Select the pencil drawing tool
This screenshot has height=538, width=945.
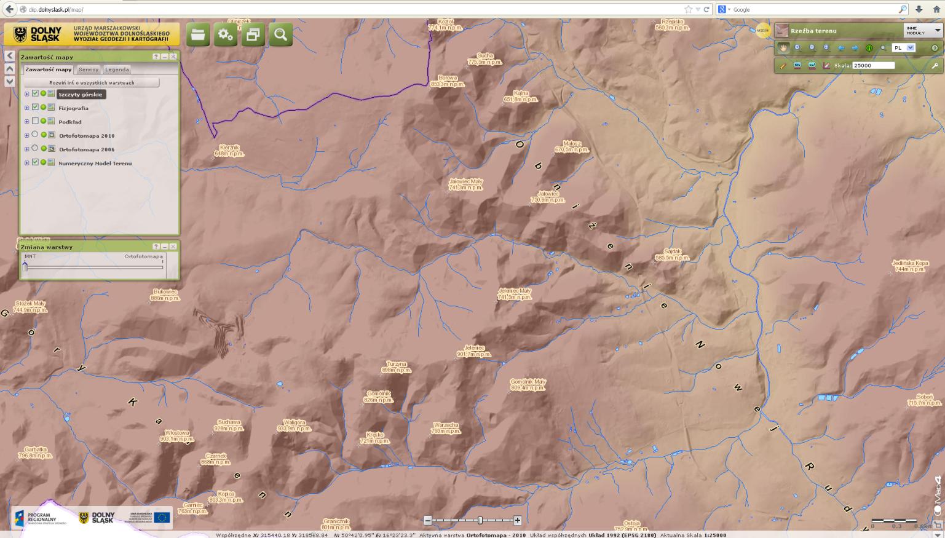pos(783,65)
